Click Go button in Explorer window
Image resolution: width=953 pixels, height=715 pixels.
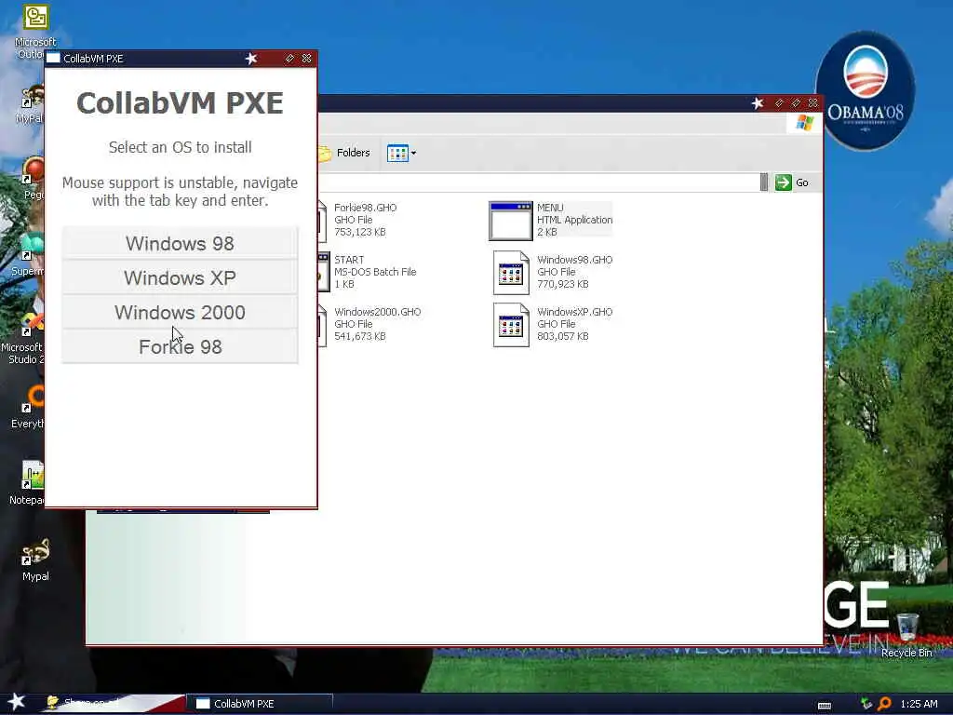click(792, 182)
